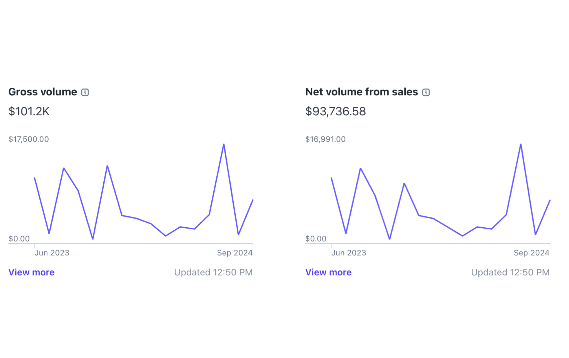Click the highest peak on Gross volume chart
Image resolution: width=569 pixels, height=358 pixels.
coord(224,145)
